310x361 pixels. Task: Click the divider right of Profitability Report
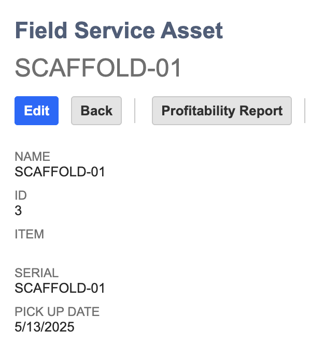point(305,111)
